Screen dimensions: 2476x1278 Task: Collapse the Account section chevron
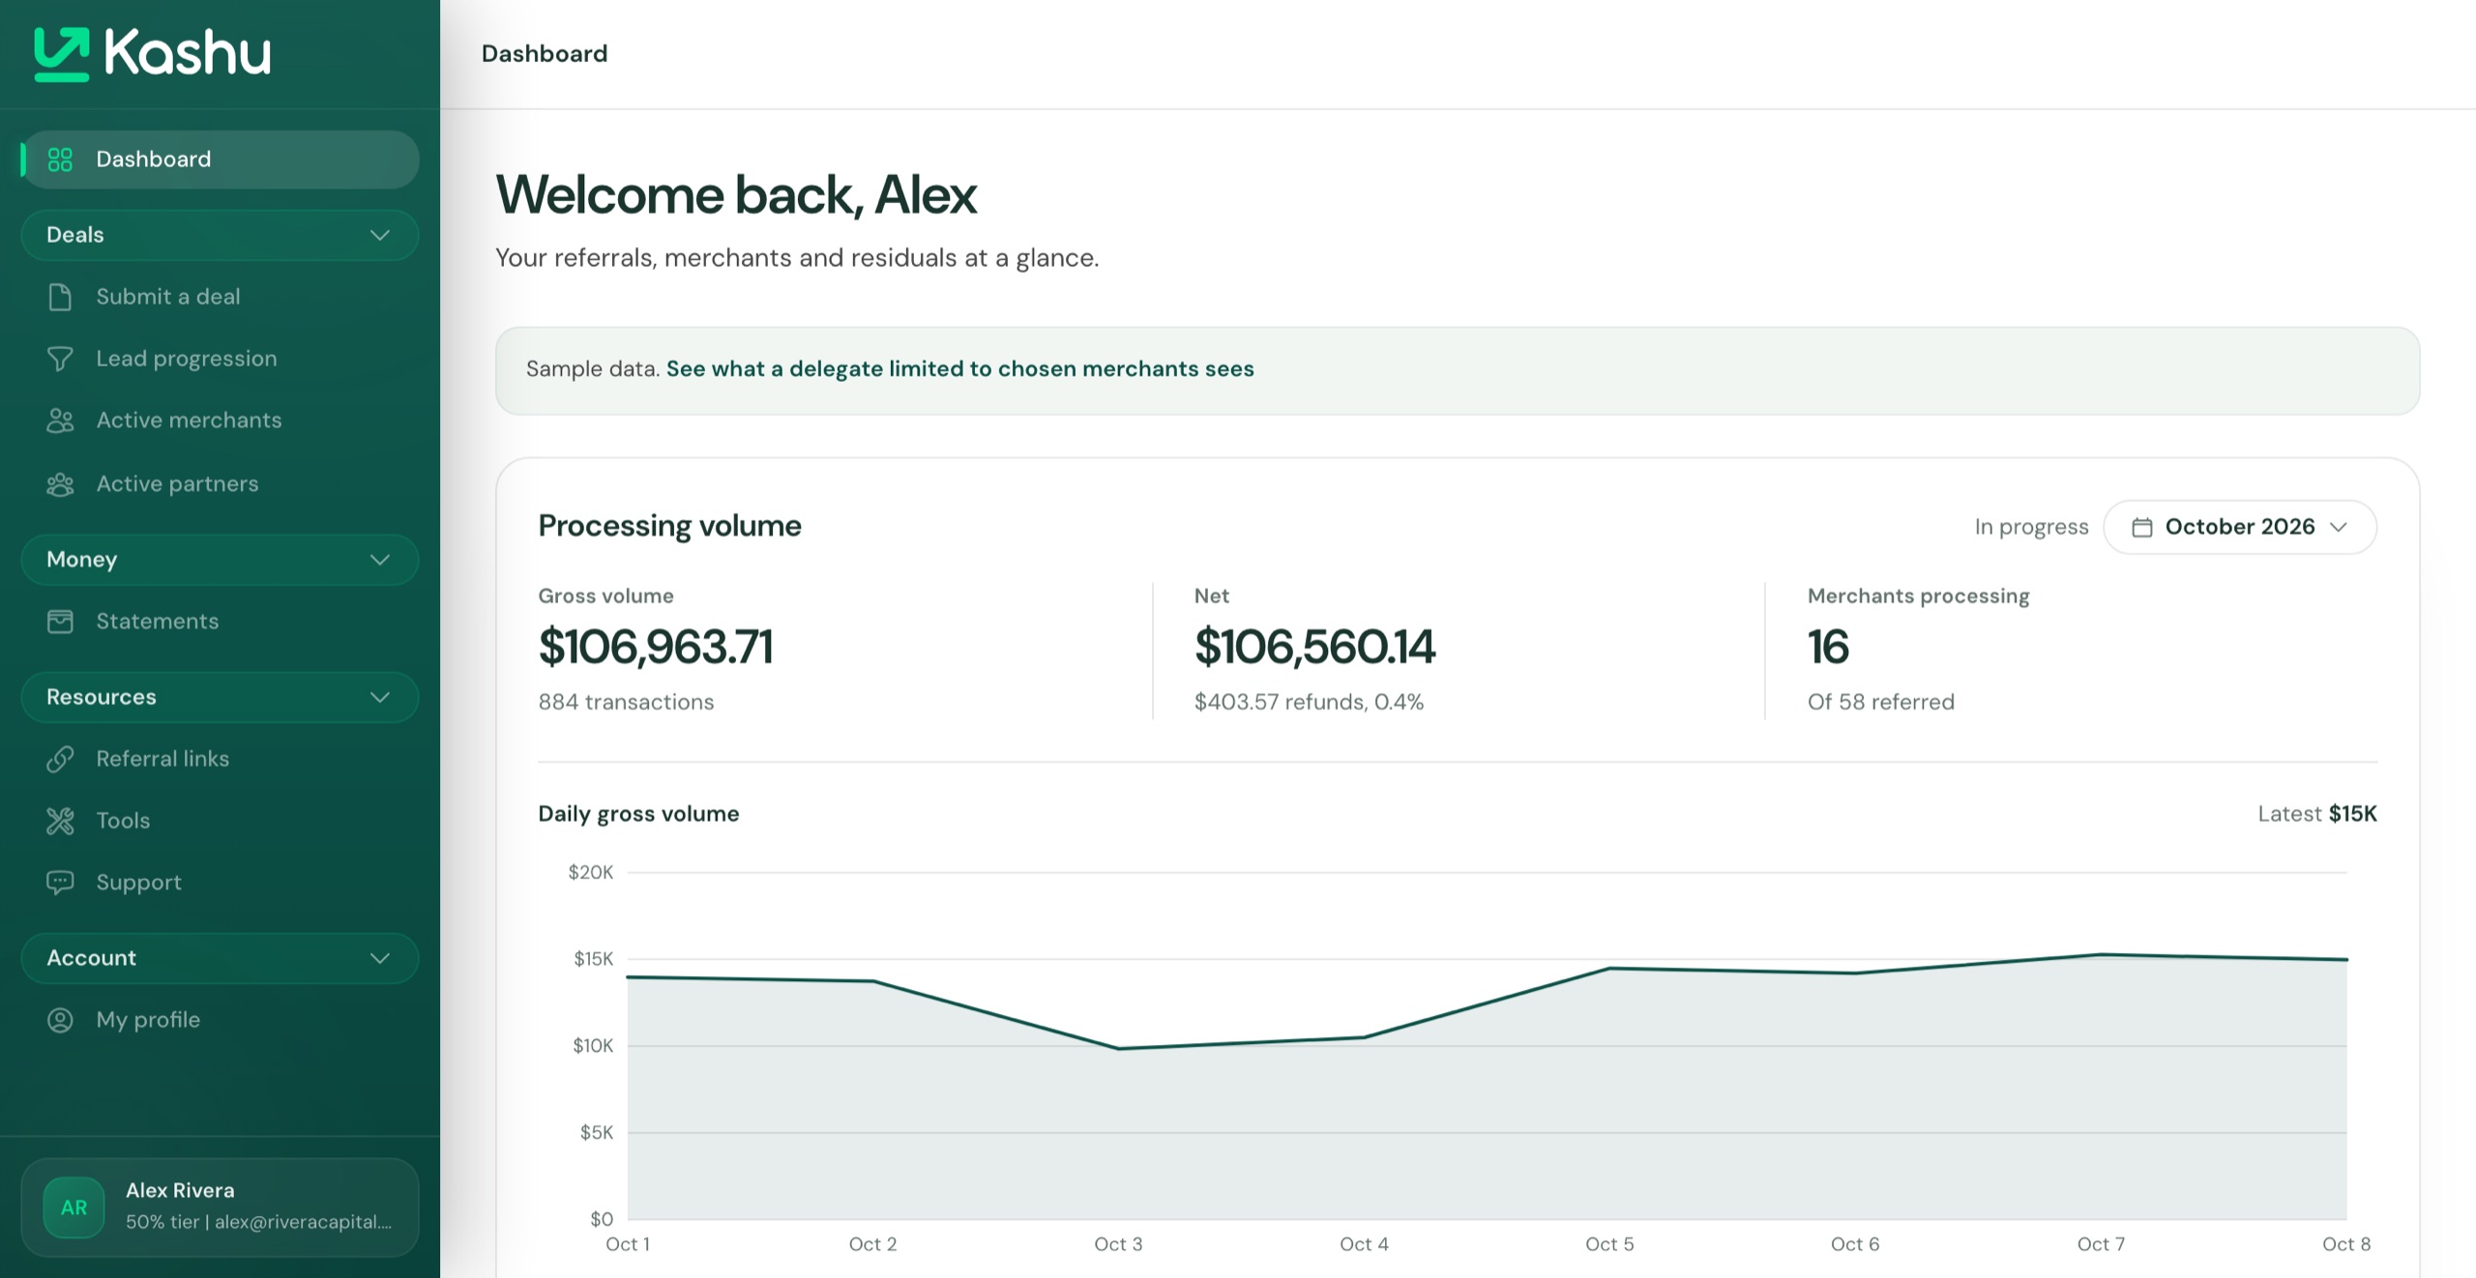click(x=380, y=958)
